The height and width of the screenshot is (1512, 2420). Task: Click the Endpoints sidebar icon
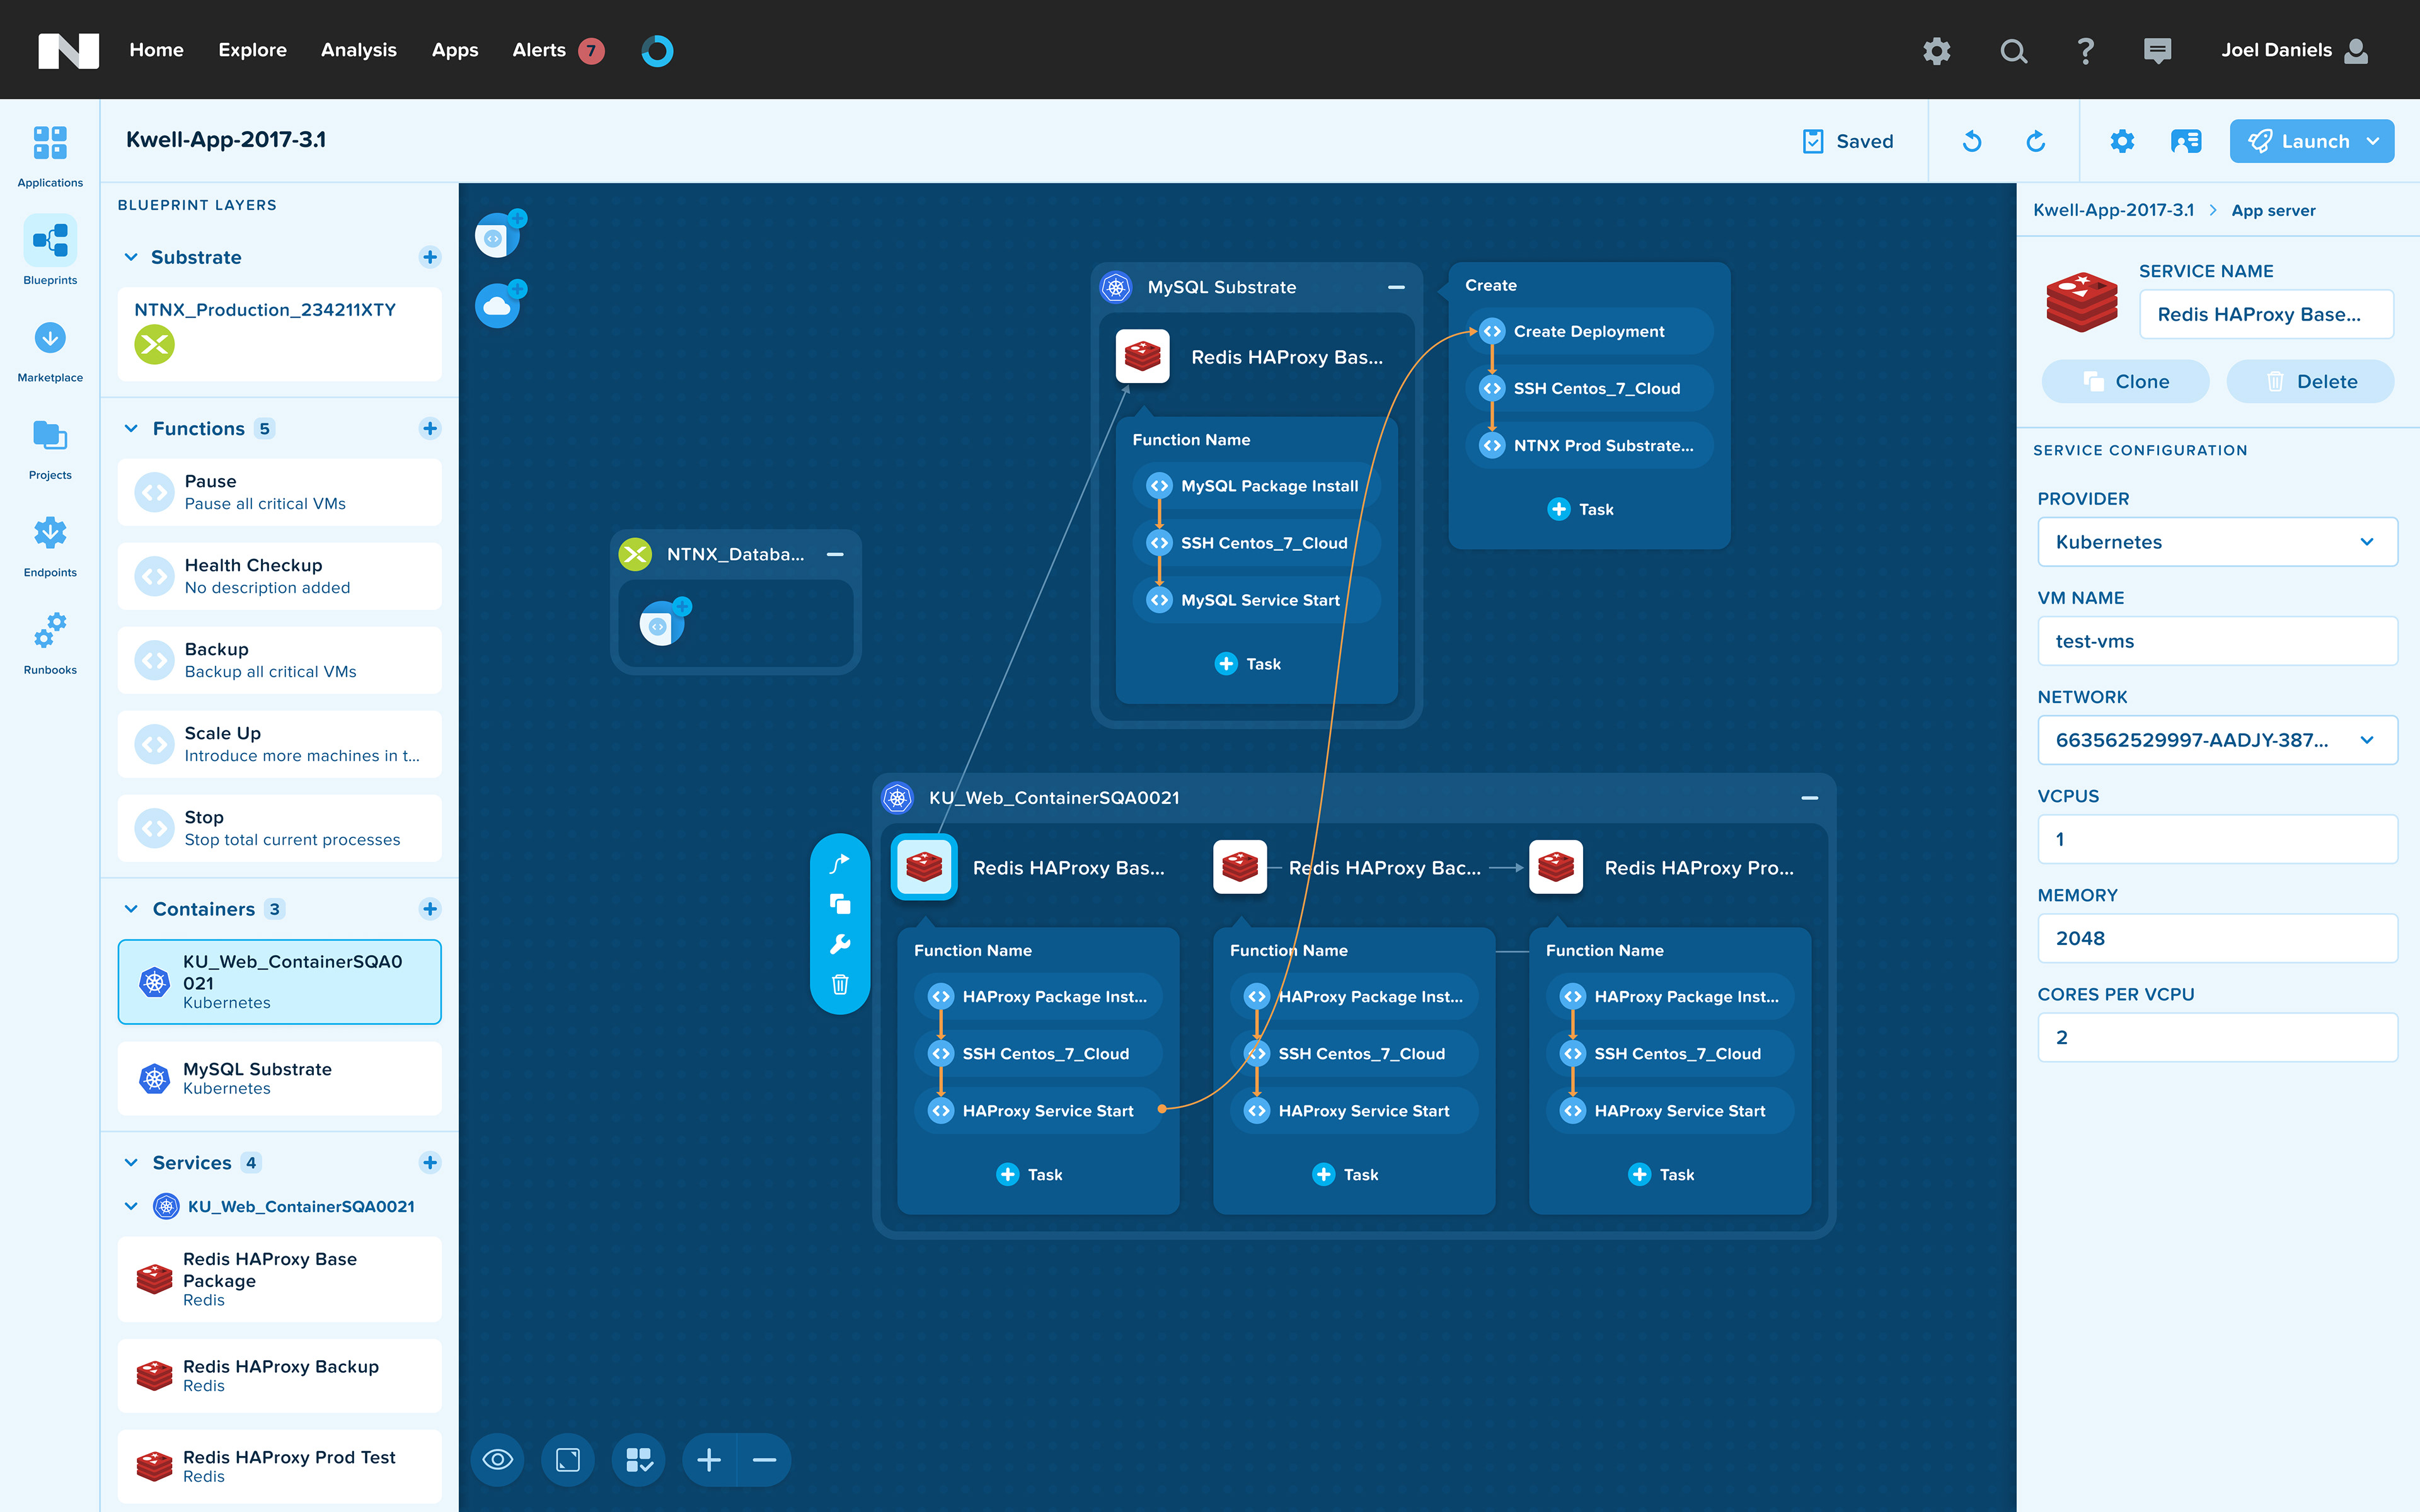[50, 545]
